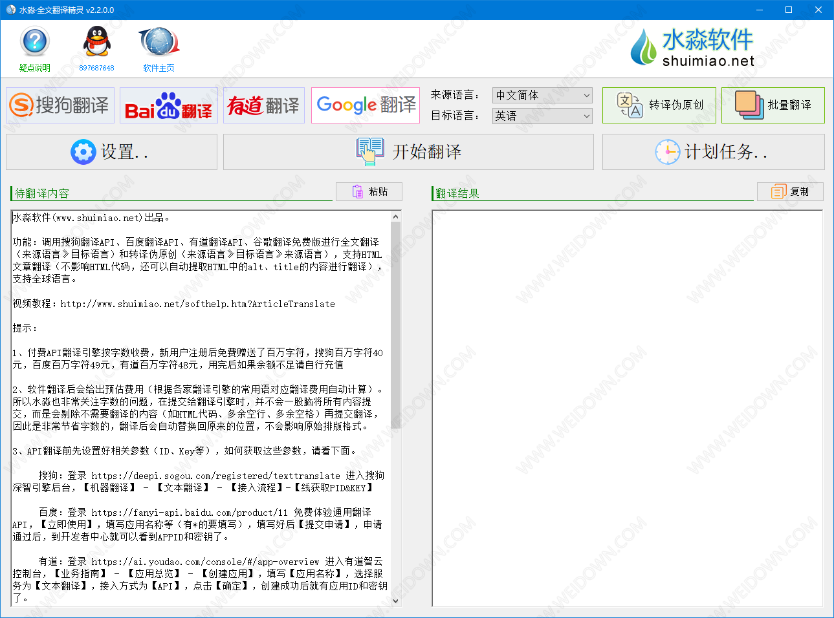
Task: Click the translate icon on 转译伪原创
Action: [630, 105]
